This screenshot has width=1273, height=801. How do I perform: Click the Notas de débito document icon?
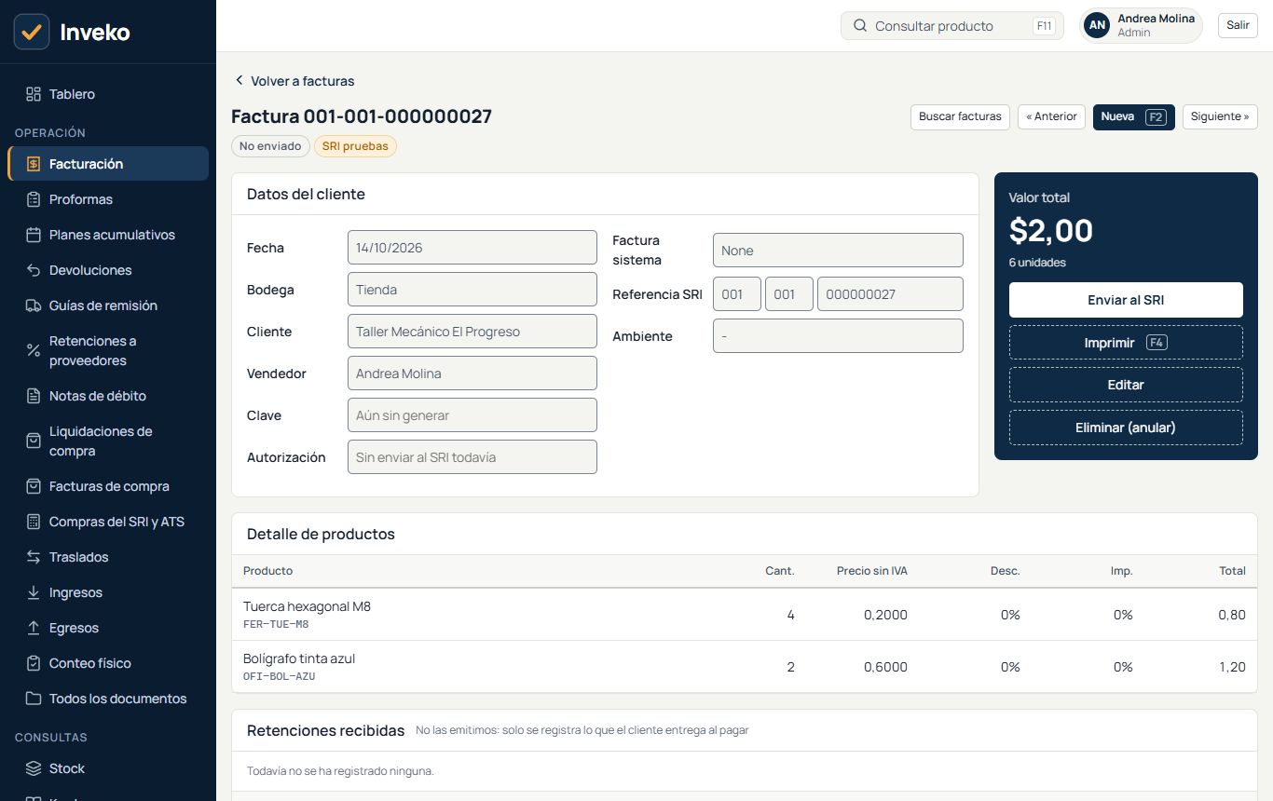pyautogui.click(x=34, y=396)
